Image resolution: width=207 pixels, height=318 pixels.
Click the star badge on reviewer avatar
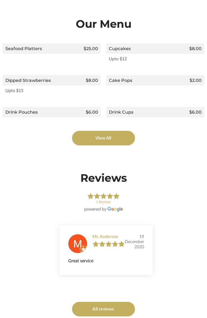coord(83,249)
